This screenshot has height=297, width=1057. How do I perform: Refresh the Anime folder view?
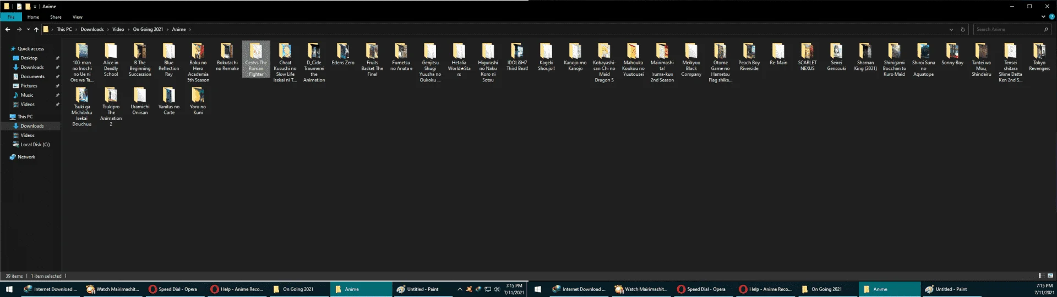click(963, 30)
